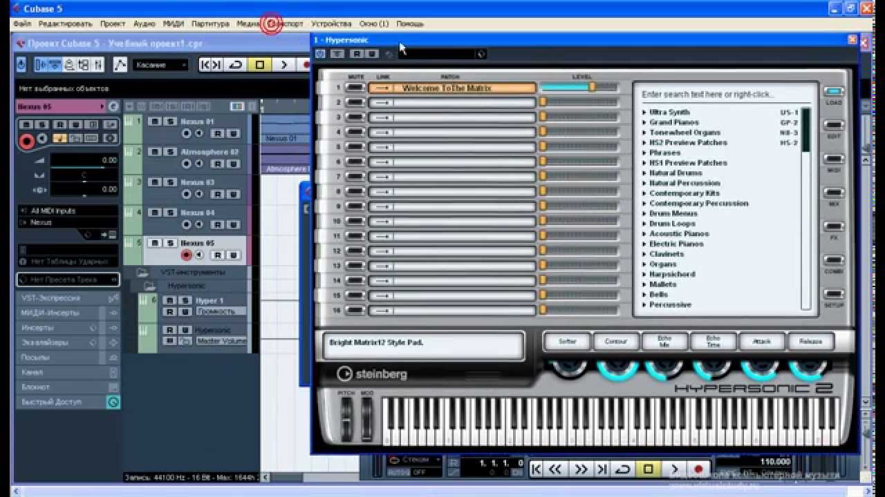885x497 pixels.
Task: Open the Касание automation mode dropdown
Action: (x=160, y=65)
